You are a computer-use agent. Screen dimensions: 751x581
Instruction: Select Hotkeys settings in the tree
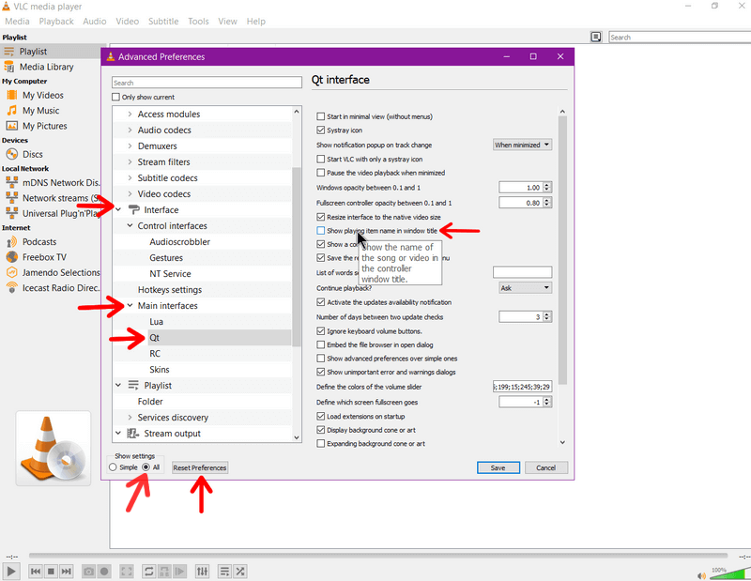click(x=170, y=290)
